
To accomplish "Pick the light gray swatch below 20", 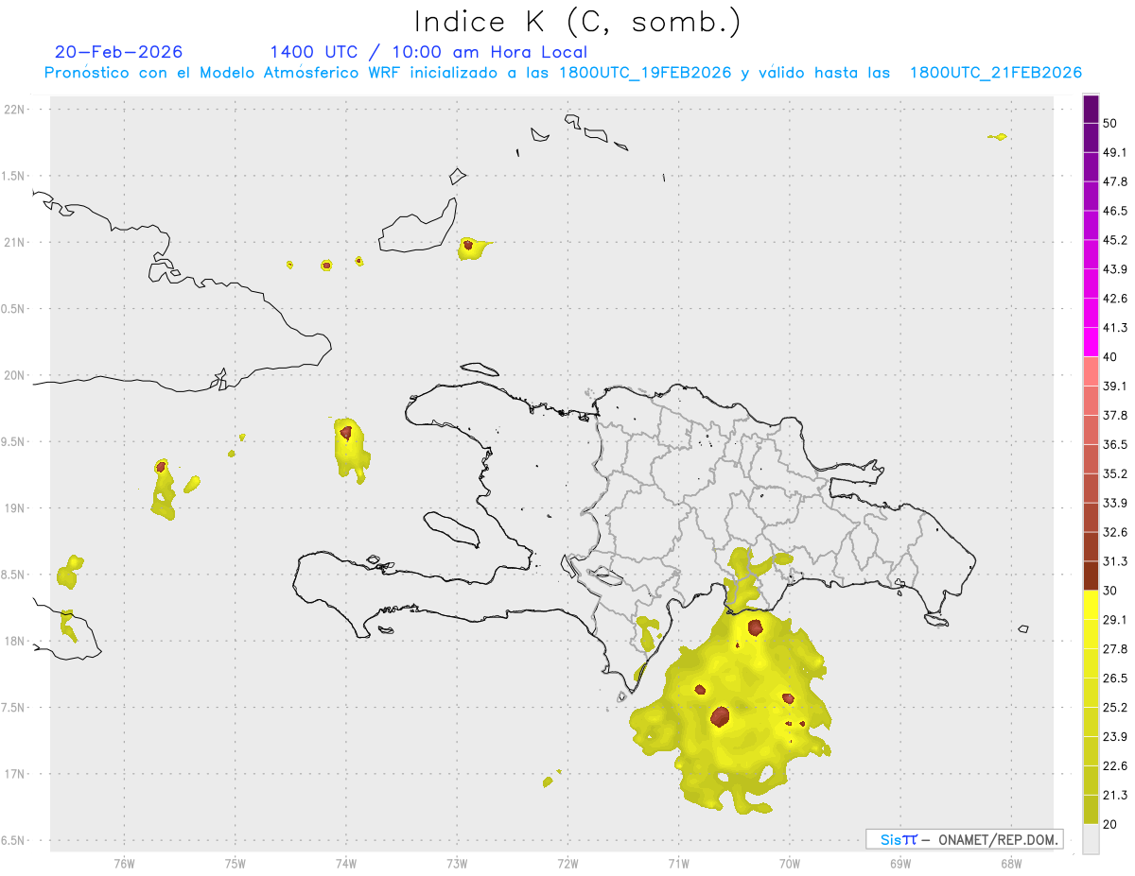I will 1091,839.
